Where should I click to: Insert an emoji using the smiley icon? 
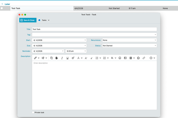pyautogui.click(x=120, y=58)
